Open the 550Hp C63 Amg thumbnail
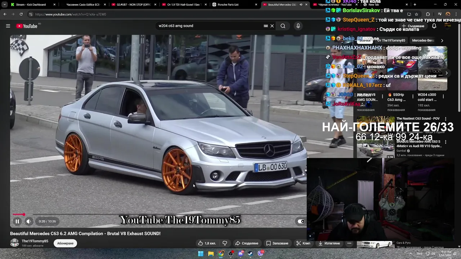 (402, 69)
